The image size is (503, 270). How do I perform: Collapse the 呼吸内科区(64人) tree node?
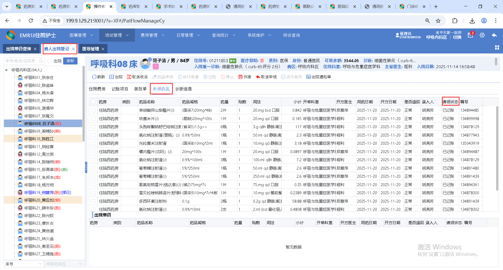coord(6,70)
